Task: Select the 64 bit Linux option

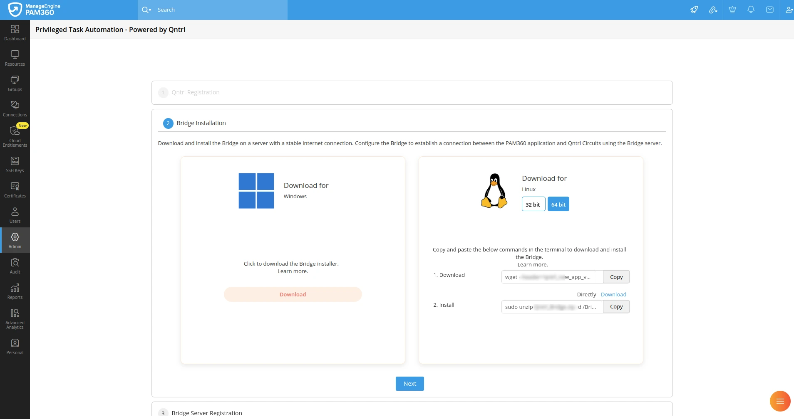Action: pos(558,204)
